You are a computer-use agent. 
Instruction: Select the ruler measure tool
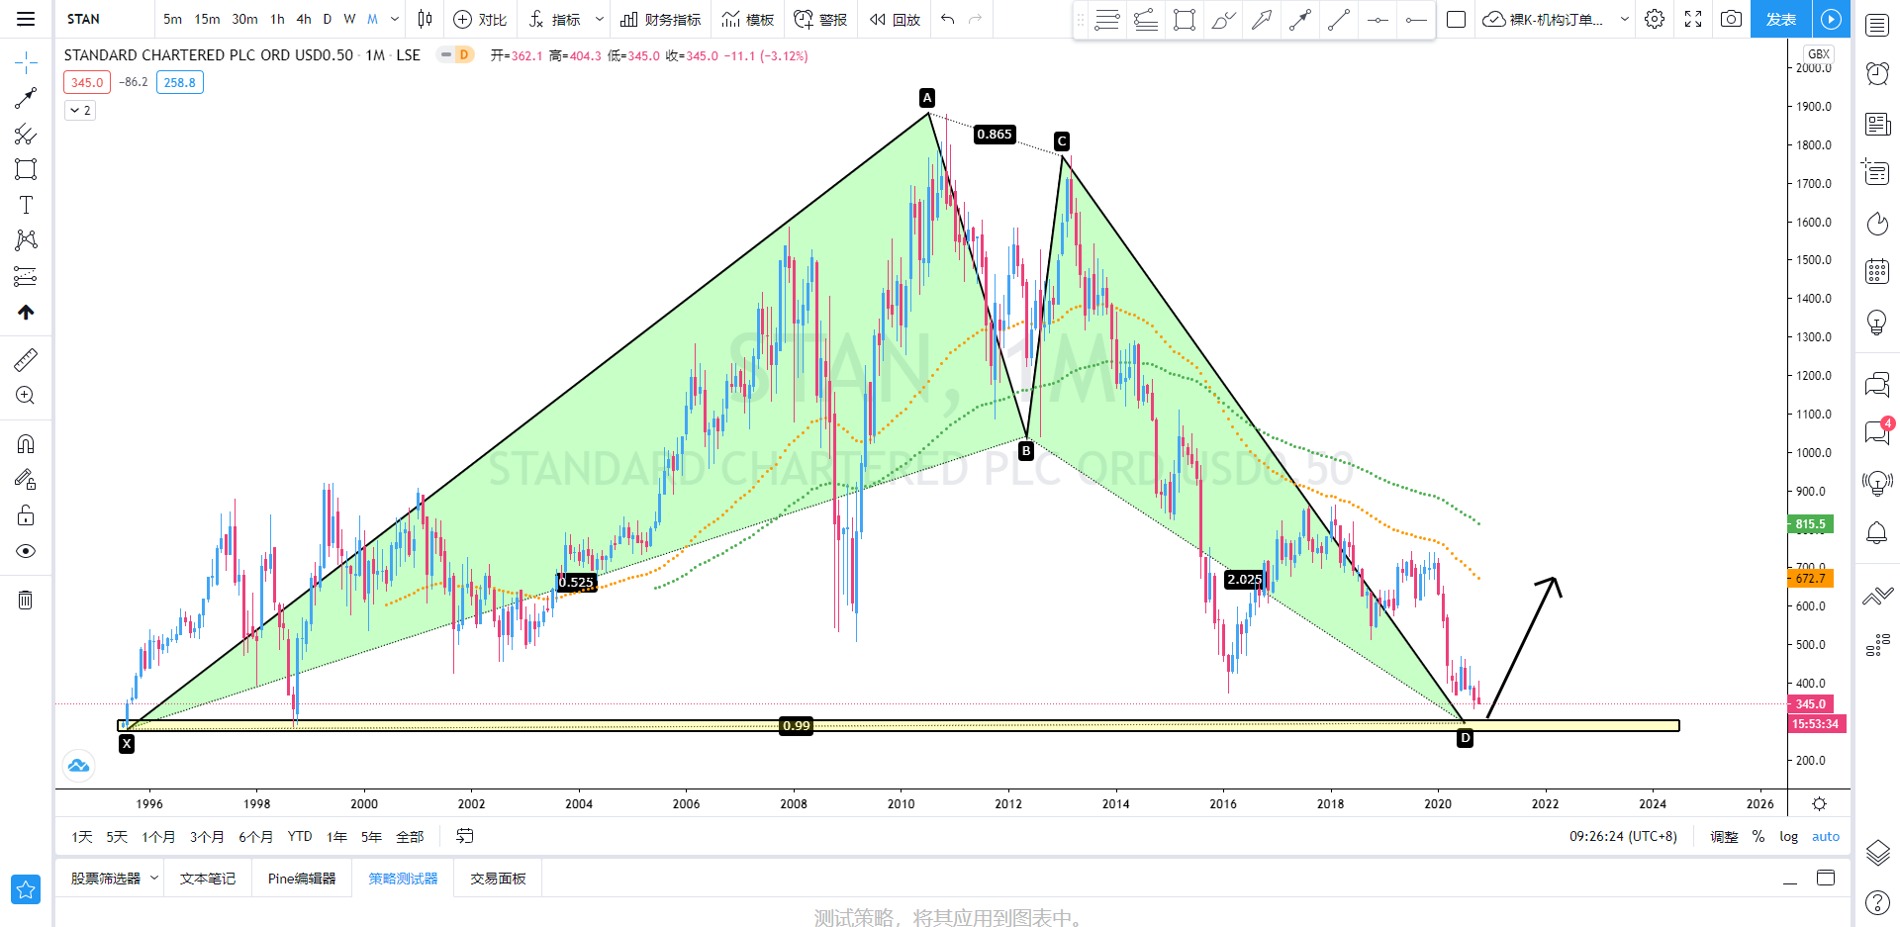[26, 359]
